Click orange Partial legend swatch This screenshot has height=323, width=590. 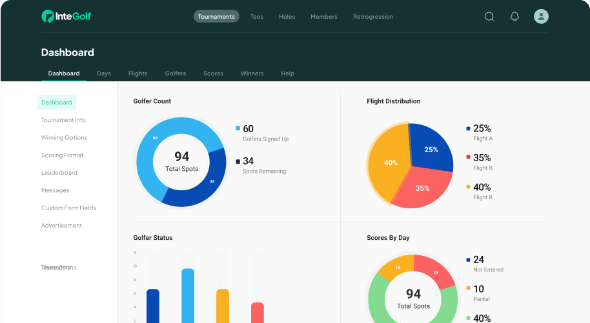click(x=468, y=288)
